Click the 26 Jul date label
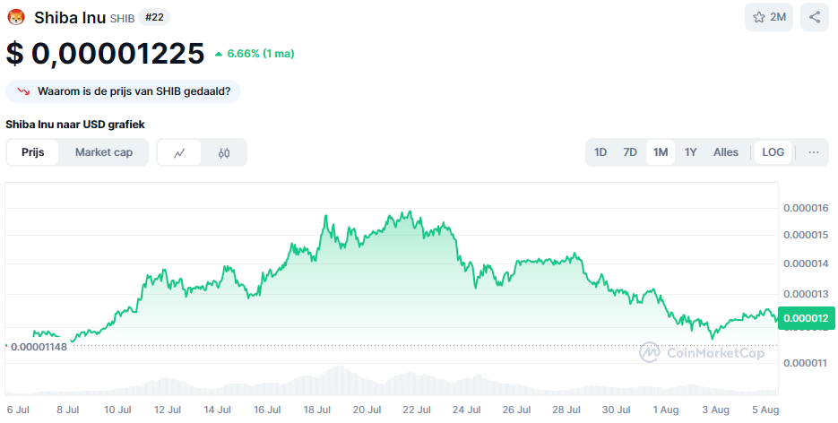 (x=517, y=410)
